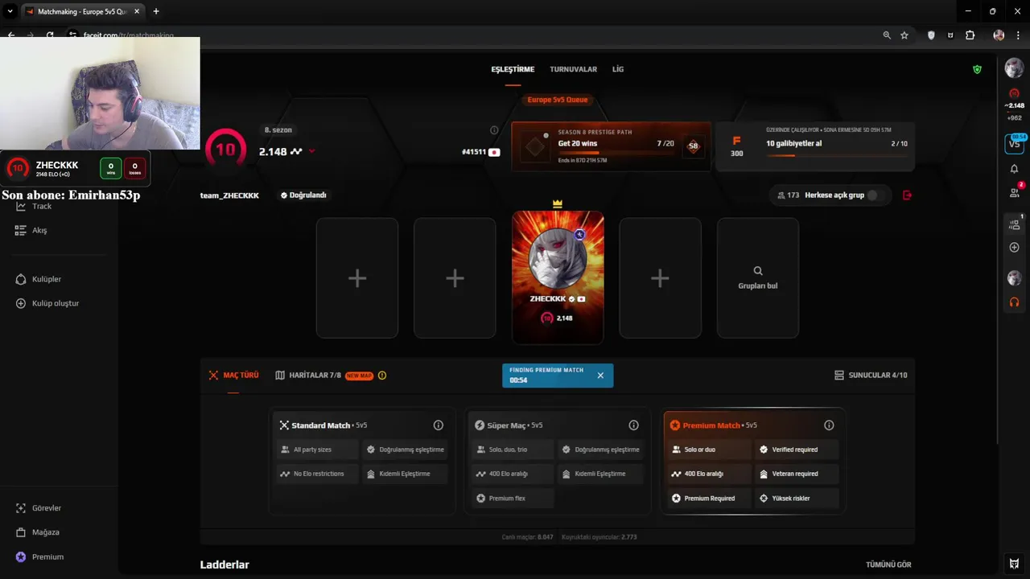Image resolution: width=1030 pixels, height=579 pixels.
Task: Click the #41511 ranking text
Action: coord(474,152)
